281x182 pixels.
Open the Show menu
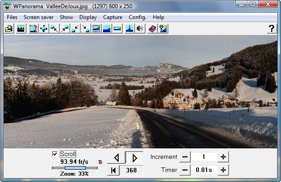pos(66,17)
